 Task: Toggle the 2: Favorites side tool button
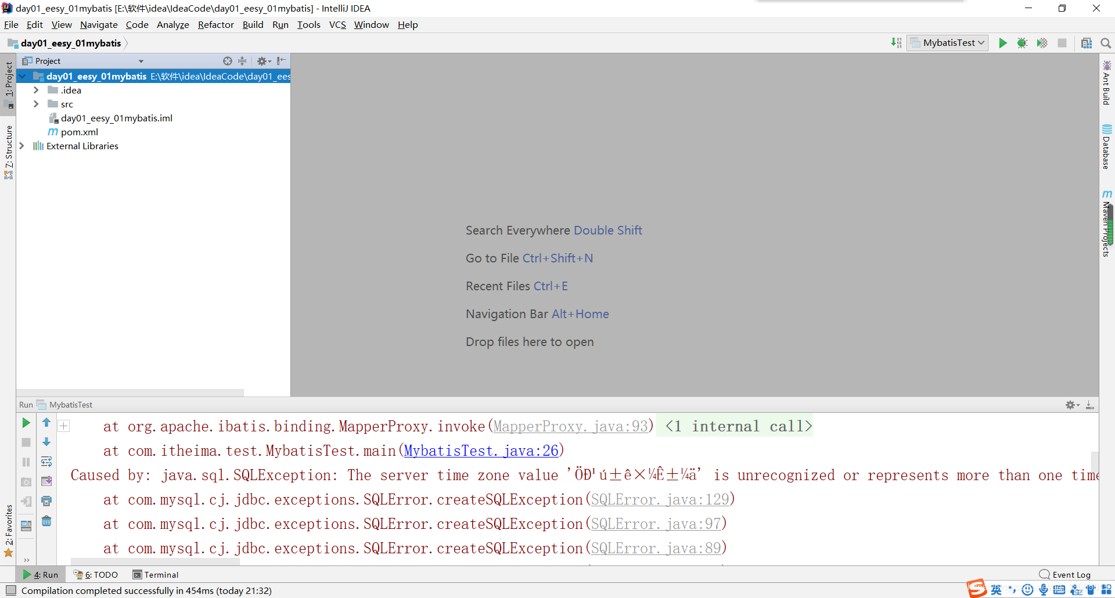9,531
